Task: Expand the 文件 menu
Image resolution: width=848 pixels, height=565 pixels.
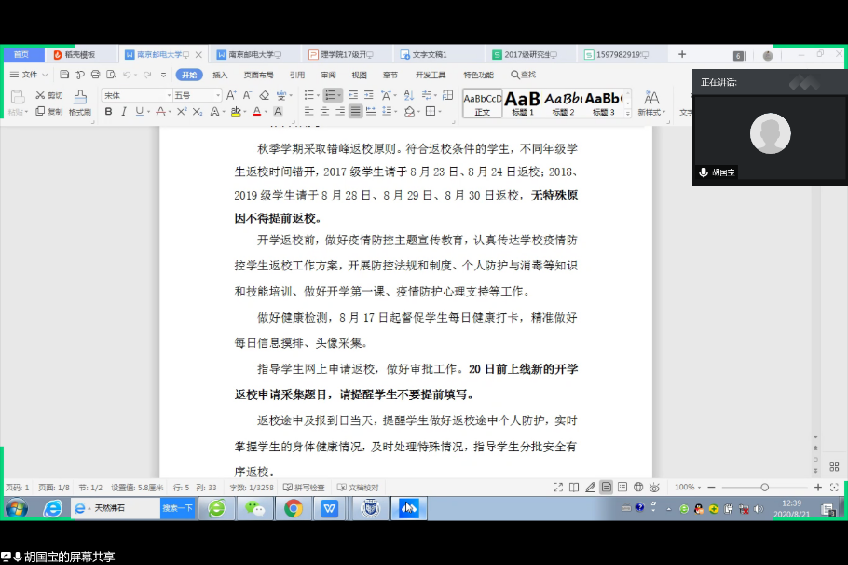Action: coord(29,75)
